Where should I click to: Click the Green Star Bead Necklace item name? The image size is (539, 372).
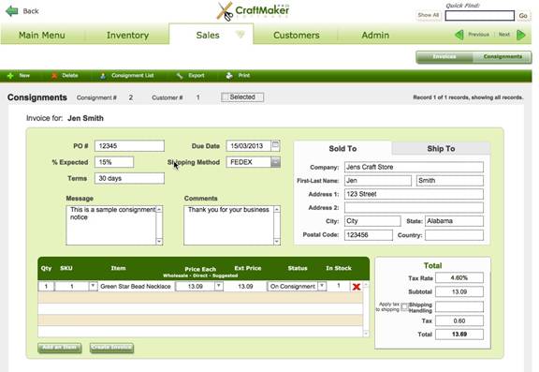tap(136, 287)
